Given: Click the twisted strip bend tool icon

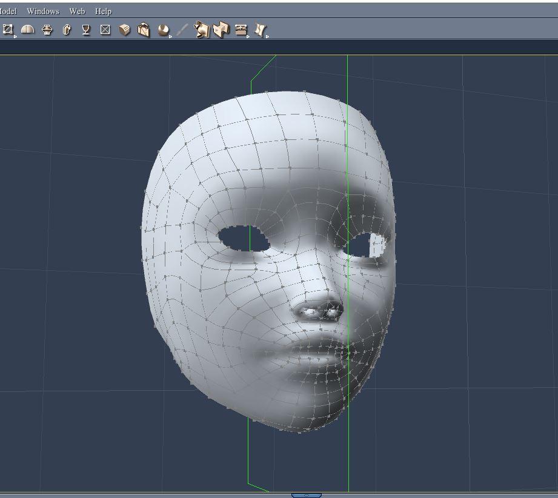Looking at the screenshot, I should pyautogui.click(x=260, y=30).
